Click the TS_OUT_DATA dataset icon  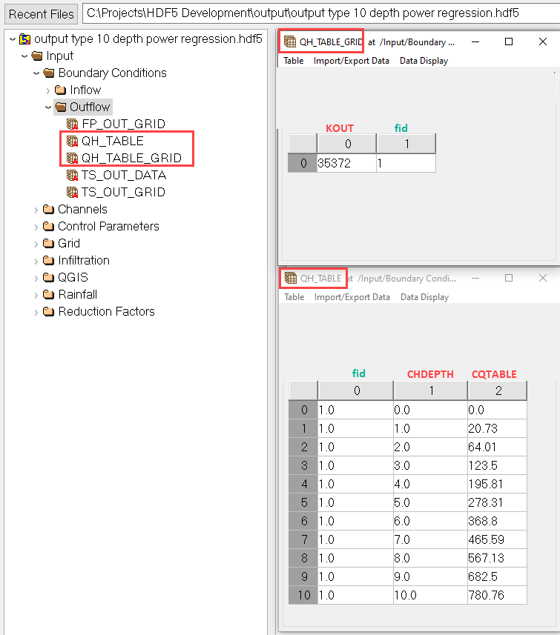(72, 176)
